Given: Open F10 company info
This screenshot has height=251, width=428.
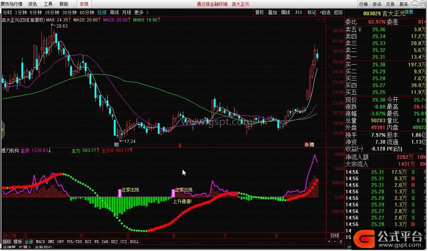Looking at the screenshot, I should (x=299, y=13).
